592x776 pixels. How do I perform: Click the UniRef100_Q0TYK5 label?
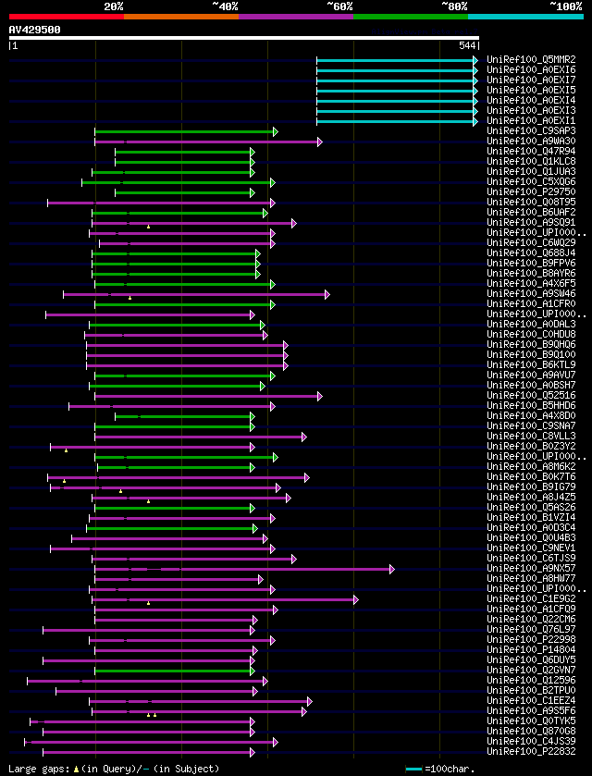click(531, 721)
